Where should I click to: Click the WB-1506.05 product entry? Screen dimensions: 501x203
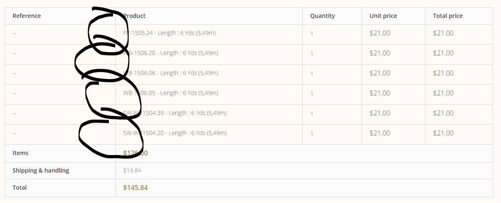[170, 93]
